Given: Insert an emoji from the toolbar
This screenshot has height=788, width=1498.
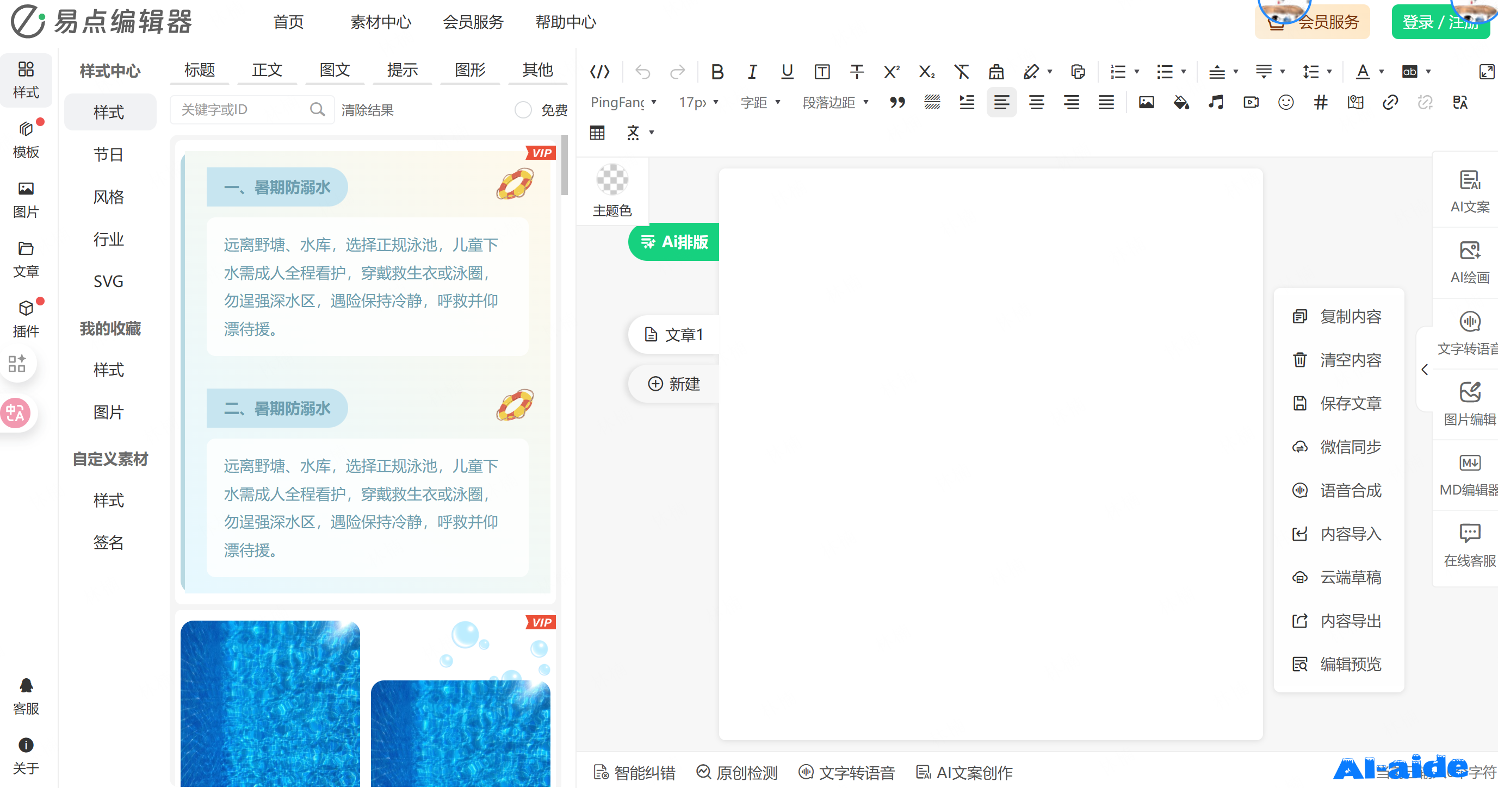Looking at the screenshot, I should pyautogui.click(x=1285, y=103).
